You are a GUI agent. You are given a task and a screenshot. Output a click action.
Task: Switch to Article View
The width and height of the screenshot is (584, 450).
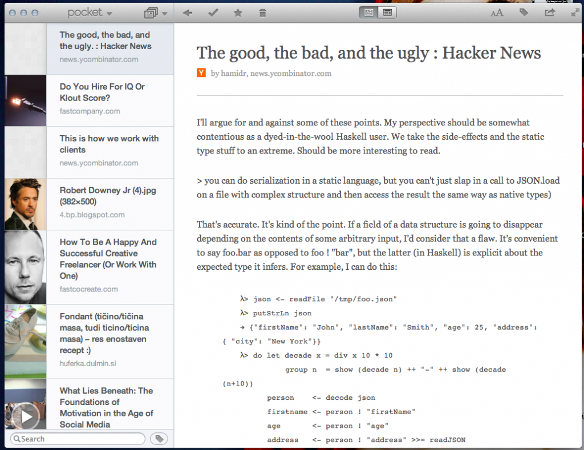click(369, 13)
